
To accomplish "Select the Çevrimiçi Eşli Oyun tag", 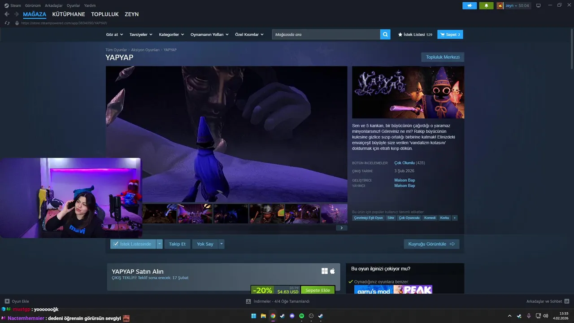I will click(x=369, y=218).
